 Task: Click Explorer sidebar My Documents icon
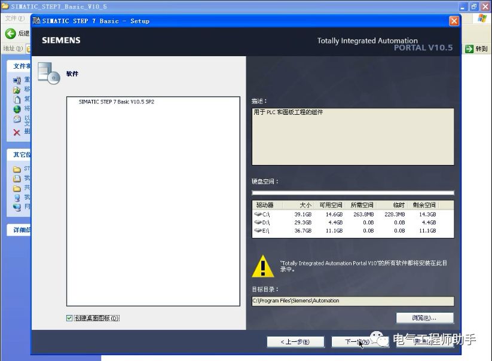tap(17, 179)
